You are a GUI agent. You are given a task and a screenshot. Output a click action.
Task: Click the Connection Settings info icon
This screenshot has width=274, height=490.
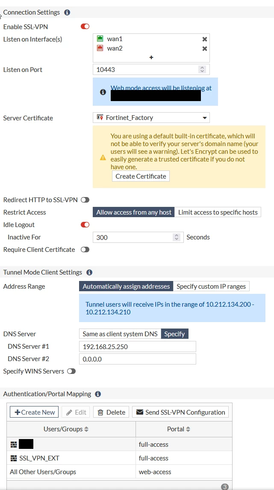(67, 12)
